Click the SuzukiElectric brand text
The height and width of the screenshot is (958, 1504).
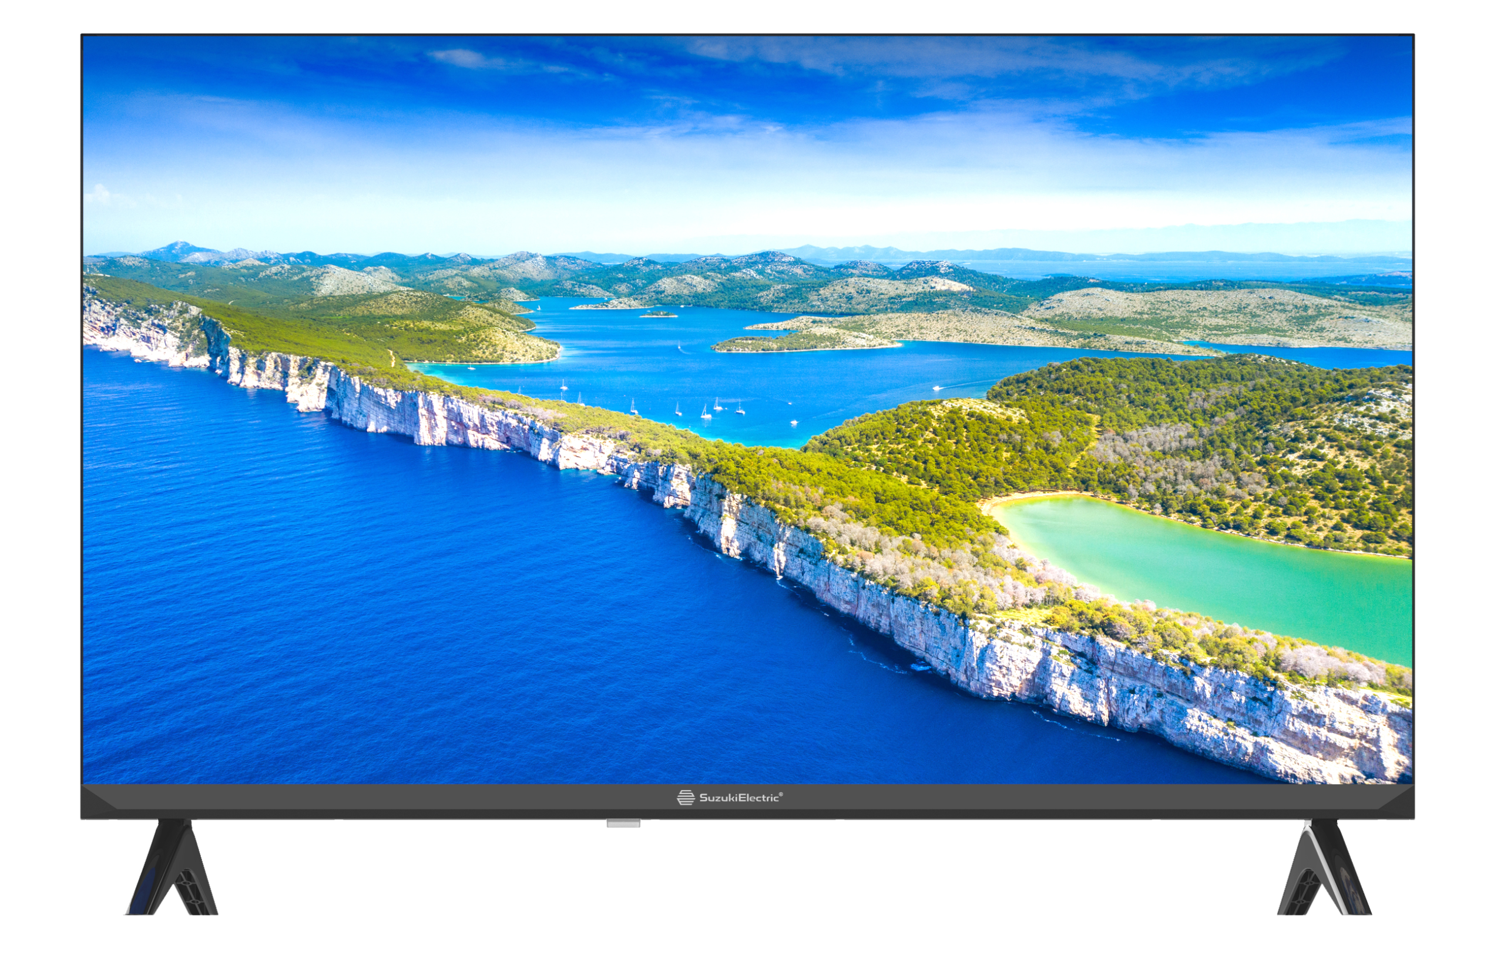tap(739, 798)
